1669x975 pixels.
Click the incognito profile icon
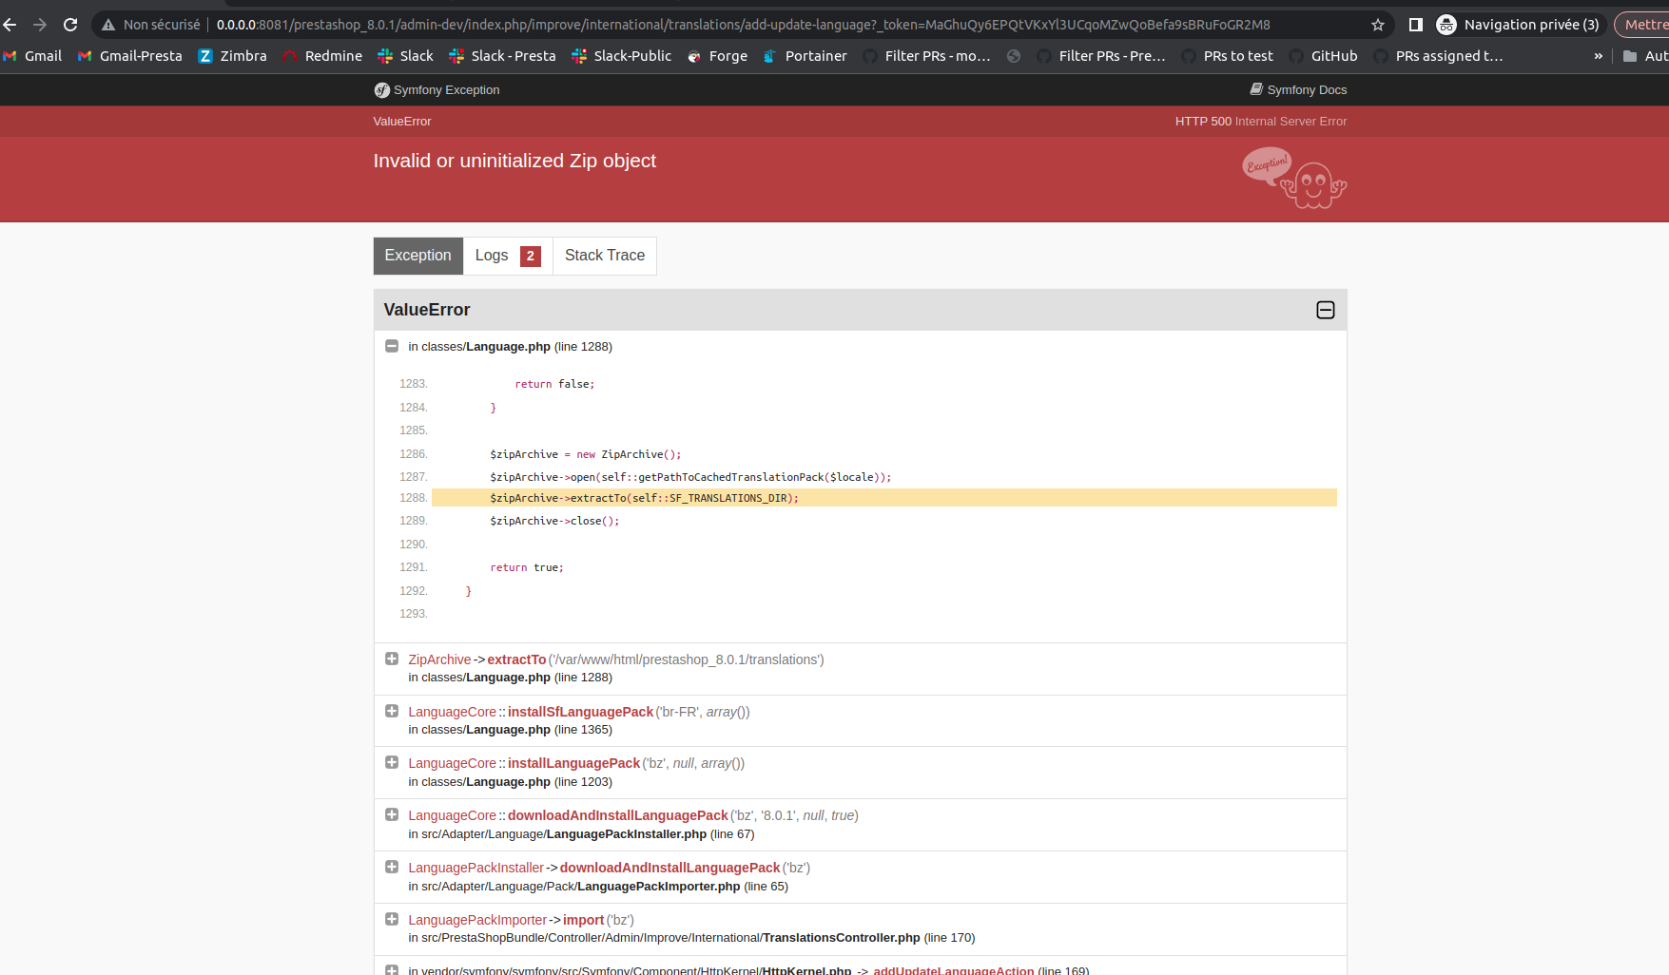pyautogui.click(x=1446, y=24)
